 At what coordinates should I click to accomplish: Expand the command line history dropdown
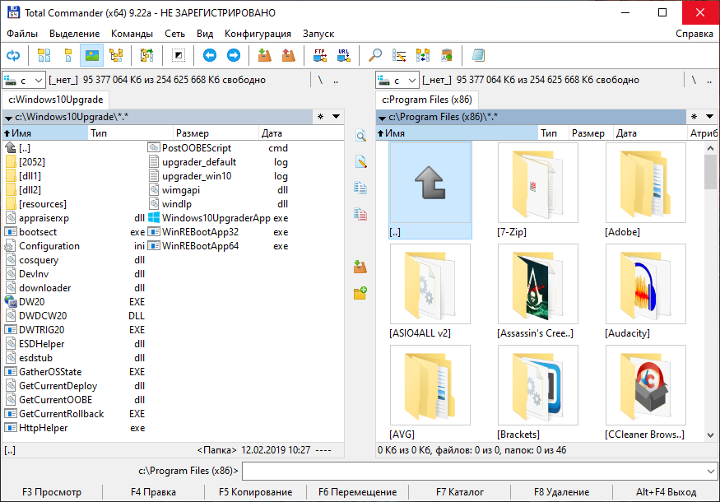[711, 472]
